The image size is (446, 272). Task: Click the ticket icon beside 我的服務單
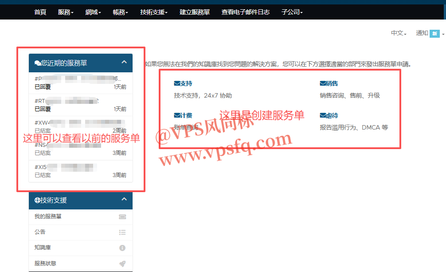point(122,217)
